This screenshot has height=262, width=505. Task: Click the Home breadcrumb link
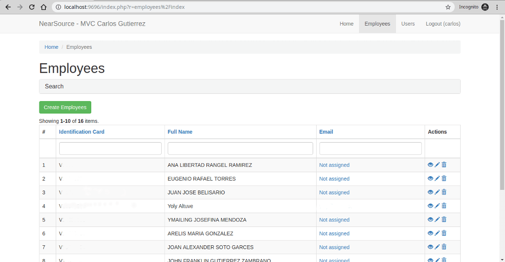click(51, 47)
